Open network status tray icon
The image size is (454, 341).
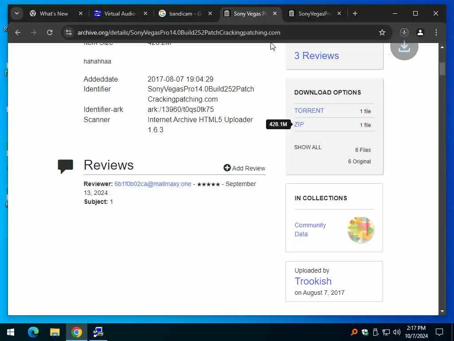click(x=386, y=332)
